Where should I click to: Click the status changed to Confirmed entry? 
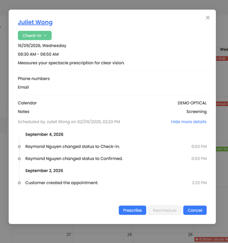[x=74, y=158]
